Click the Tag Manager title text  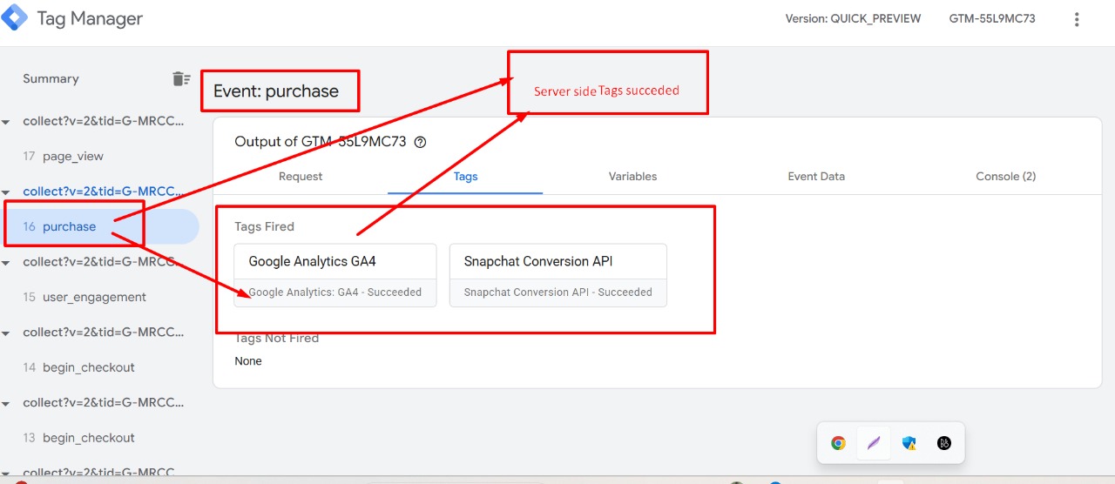pos(90,18)
